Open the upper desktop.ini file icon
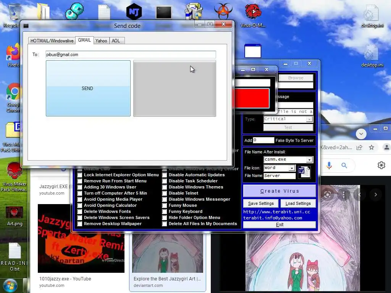The width and height of the screenshot is (391, 293). click(x=372, y=14)
